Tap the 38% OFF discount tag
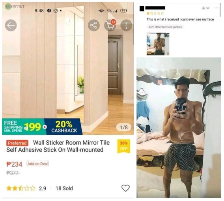This screenshot has height=201, width=224. coord(124,146)
